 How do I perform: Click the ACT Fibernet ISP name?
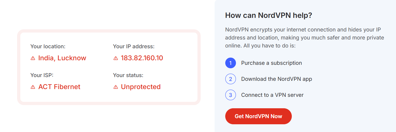(59, 87)
